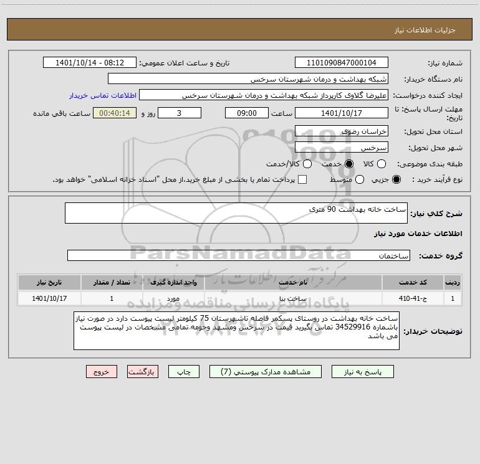Click the remaining days field showing 3

[x=180, y=113]
